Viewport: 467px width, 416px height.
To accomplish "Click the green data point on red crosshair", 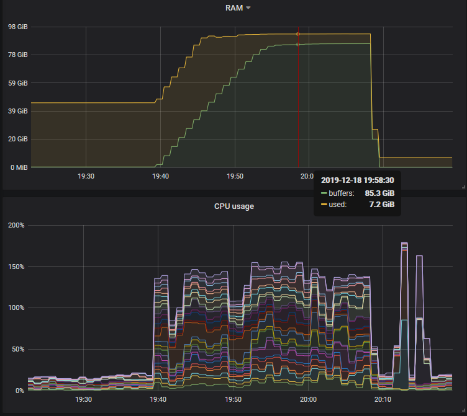I will [x=298, y=44].
